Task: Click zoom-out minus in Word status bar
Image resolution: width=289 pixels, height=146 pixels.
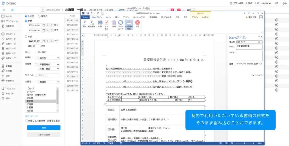Action: pyautogui.click(x=236, y=143)
